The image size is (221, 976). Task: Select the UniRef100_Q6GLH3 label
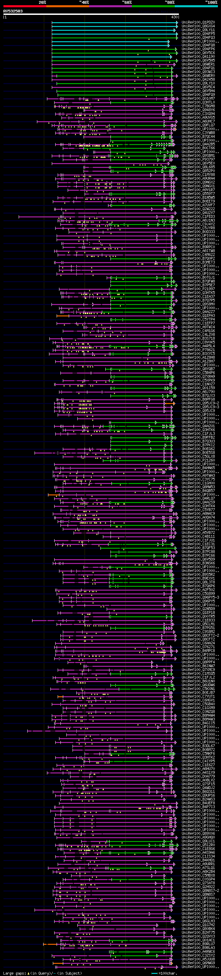click(198, 921)
